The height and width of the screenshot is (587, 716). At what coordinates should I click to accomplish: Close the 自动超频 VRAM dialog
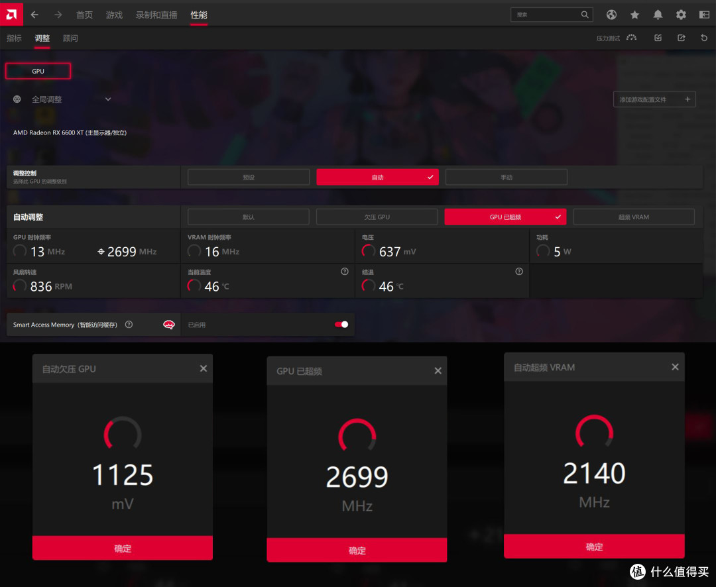tap(675, 367)
